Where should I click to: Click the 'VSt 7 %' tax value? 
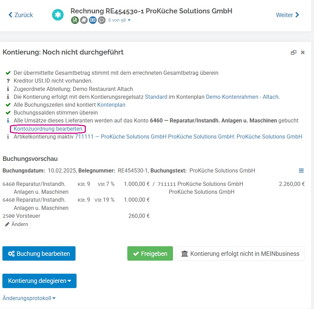(x=106, y=184)
